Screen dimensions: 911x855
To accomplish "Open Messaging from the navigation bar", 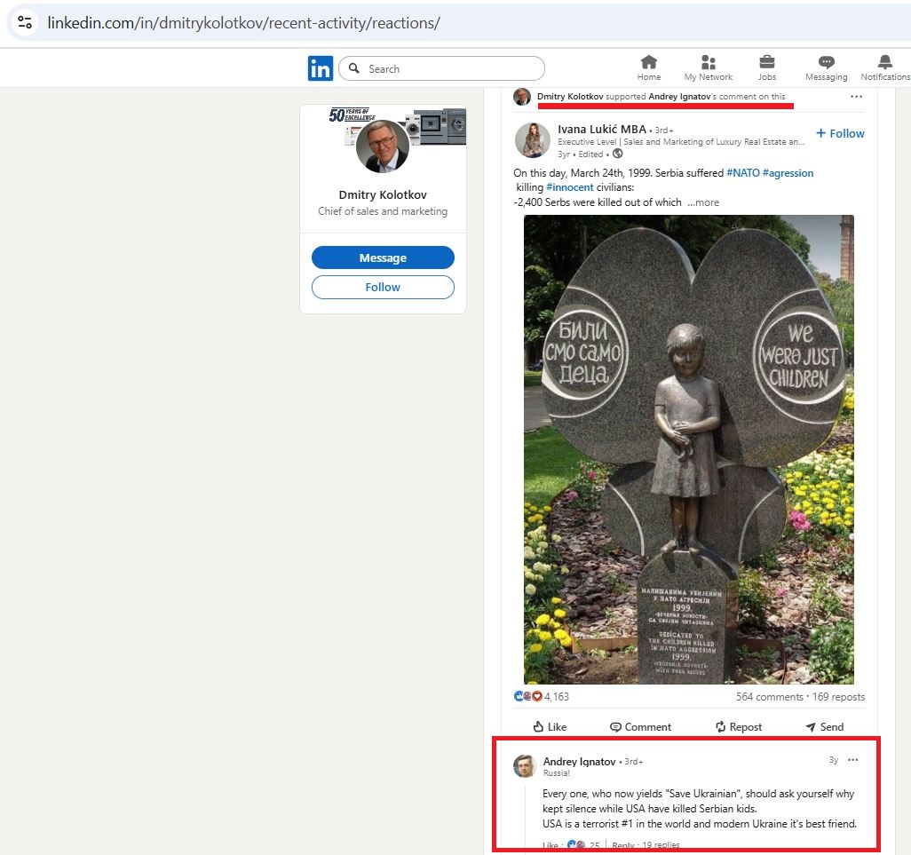I will tap(825, 67).
